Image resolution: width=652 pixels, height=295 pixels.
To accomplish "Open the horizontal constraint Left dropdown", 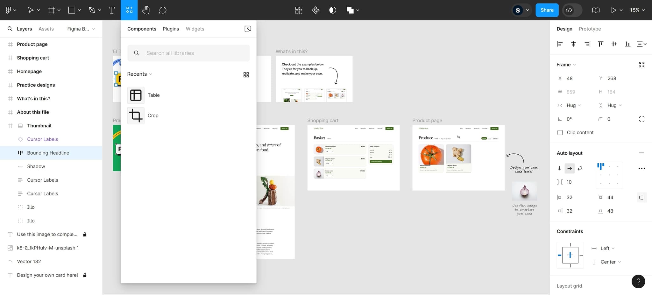I will (607, 249).
